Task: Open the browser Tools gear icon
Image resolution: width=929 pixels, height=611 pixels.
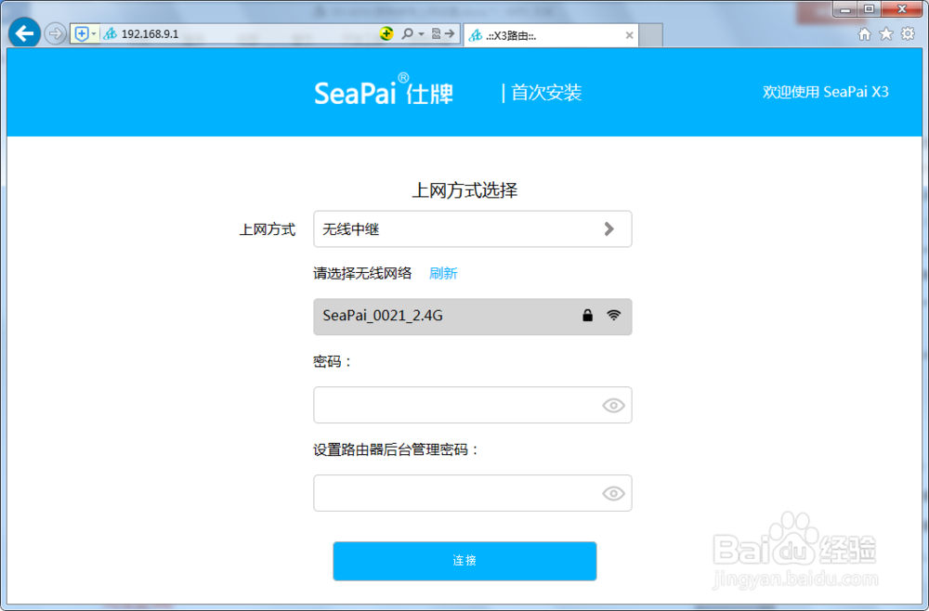Action: point(908,33)
